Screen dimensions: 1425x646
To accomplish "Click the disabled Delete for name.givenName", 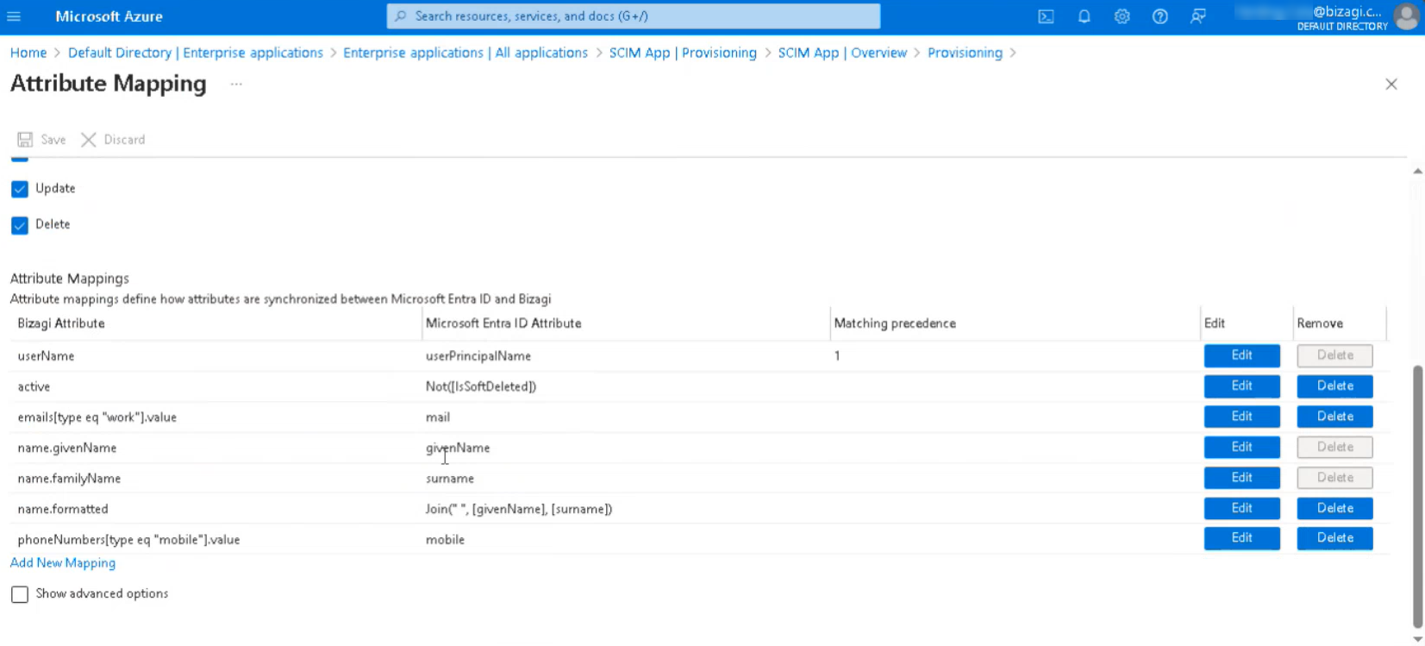I will (1334, 447).
